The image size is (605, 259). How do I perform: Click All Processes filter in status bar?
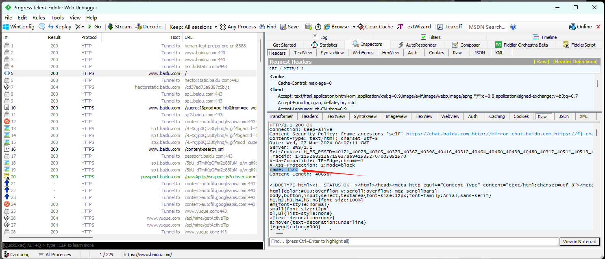[54, 255]
